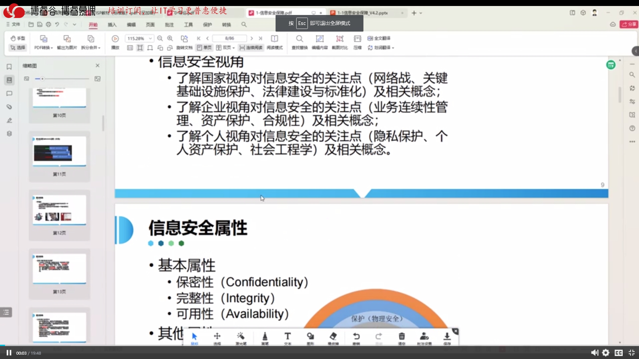Close the 缩略图 thumbnail panel
Screen dimensions: 639x359
(98, 66)
